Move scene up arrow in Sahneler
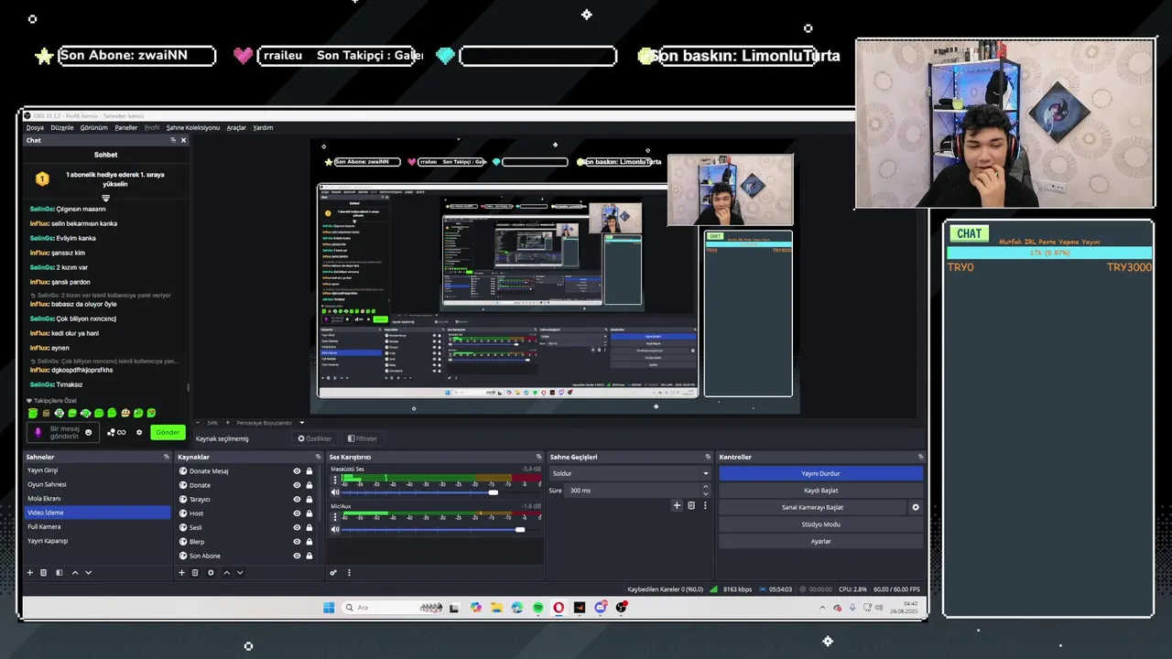 (75, 573)
